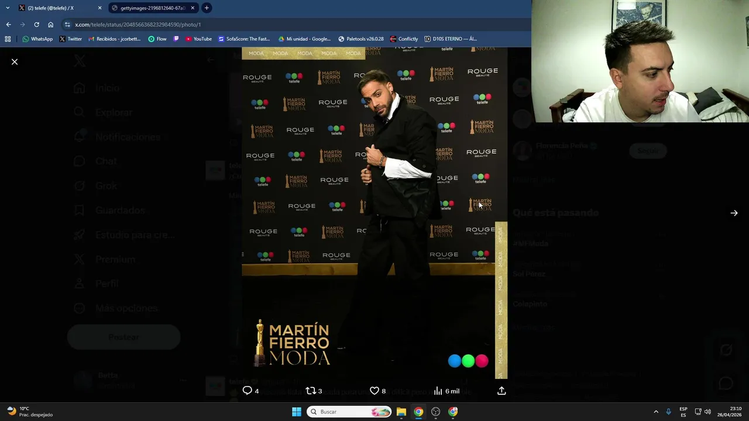Open the apps grid in bookmarks bar
The image size is (749, 421).
pyautogui.click(x=8, y=39)
